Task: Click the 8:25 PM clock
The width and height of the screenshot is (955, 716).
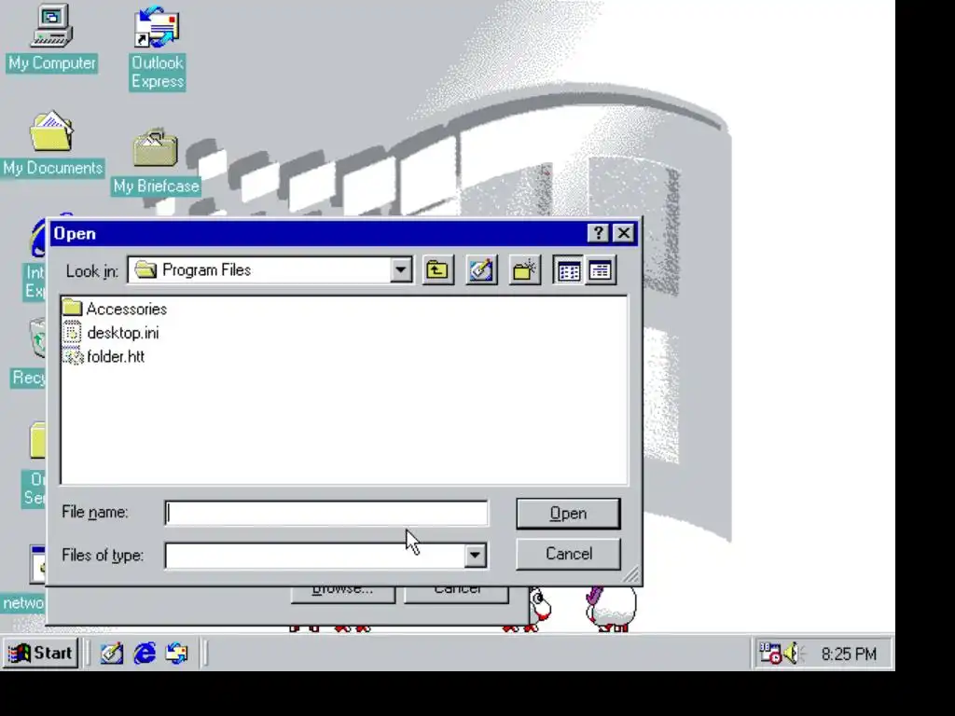Action: tap(849, 654)
